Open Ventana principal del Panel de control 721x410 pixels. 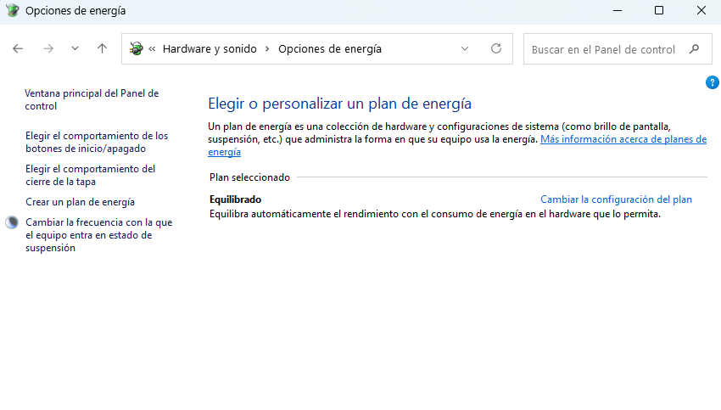(x=92, y=100)
